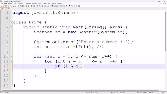Viewport: 167px width, 94px height.
Task: Click Save Recorded Macro icon
Action: [79, 6]
